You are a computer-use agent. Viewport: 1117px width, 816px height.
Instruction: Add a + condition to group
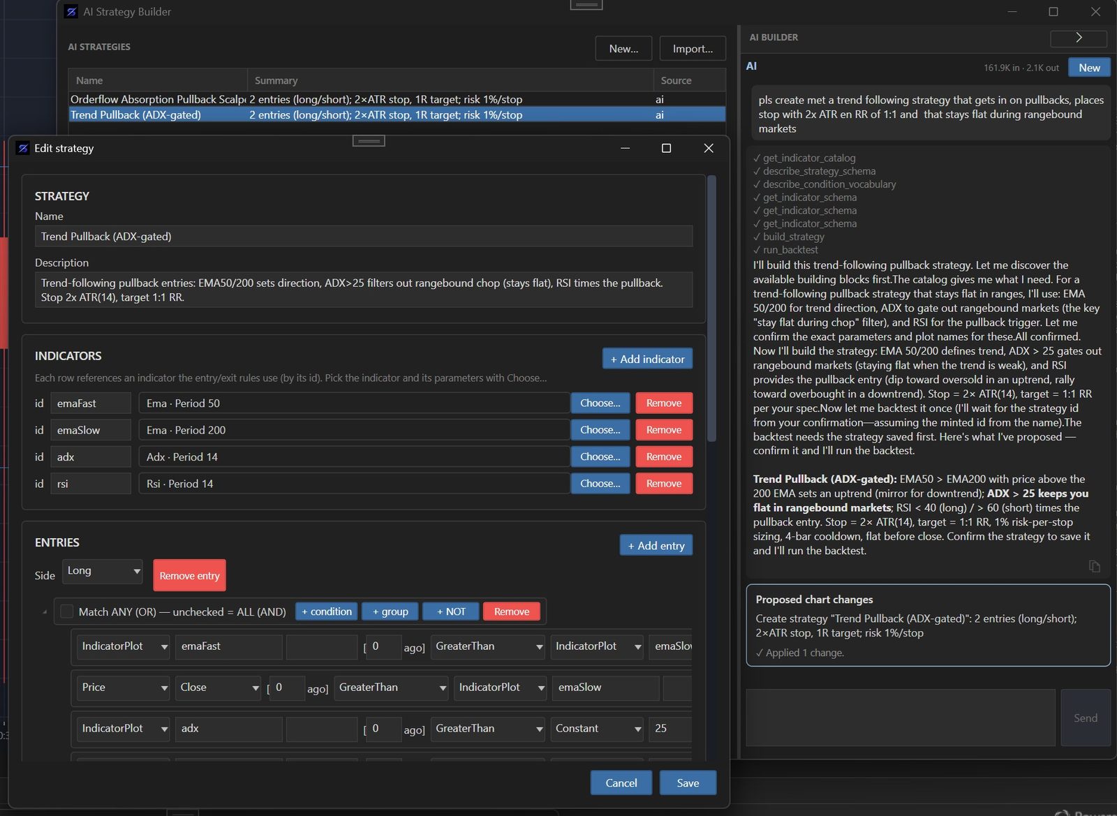327,611
